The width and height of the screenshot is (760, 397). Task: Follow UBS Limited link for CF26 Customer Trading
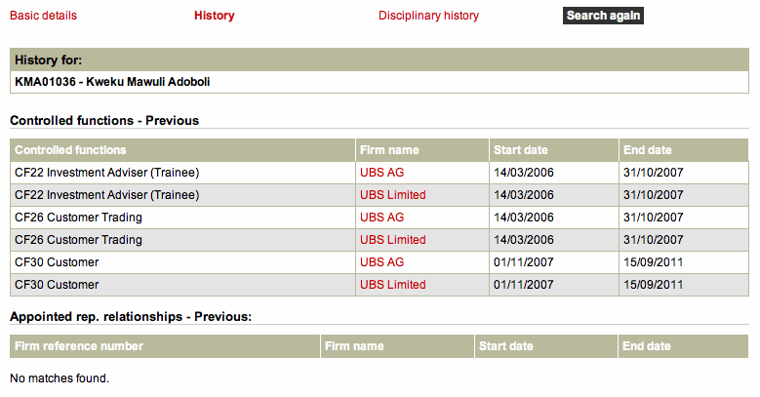(392, 240)
